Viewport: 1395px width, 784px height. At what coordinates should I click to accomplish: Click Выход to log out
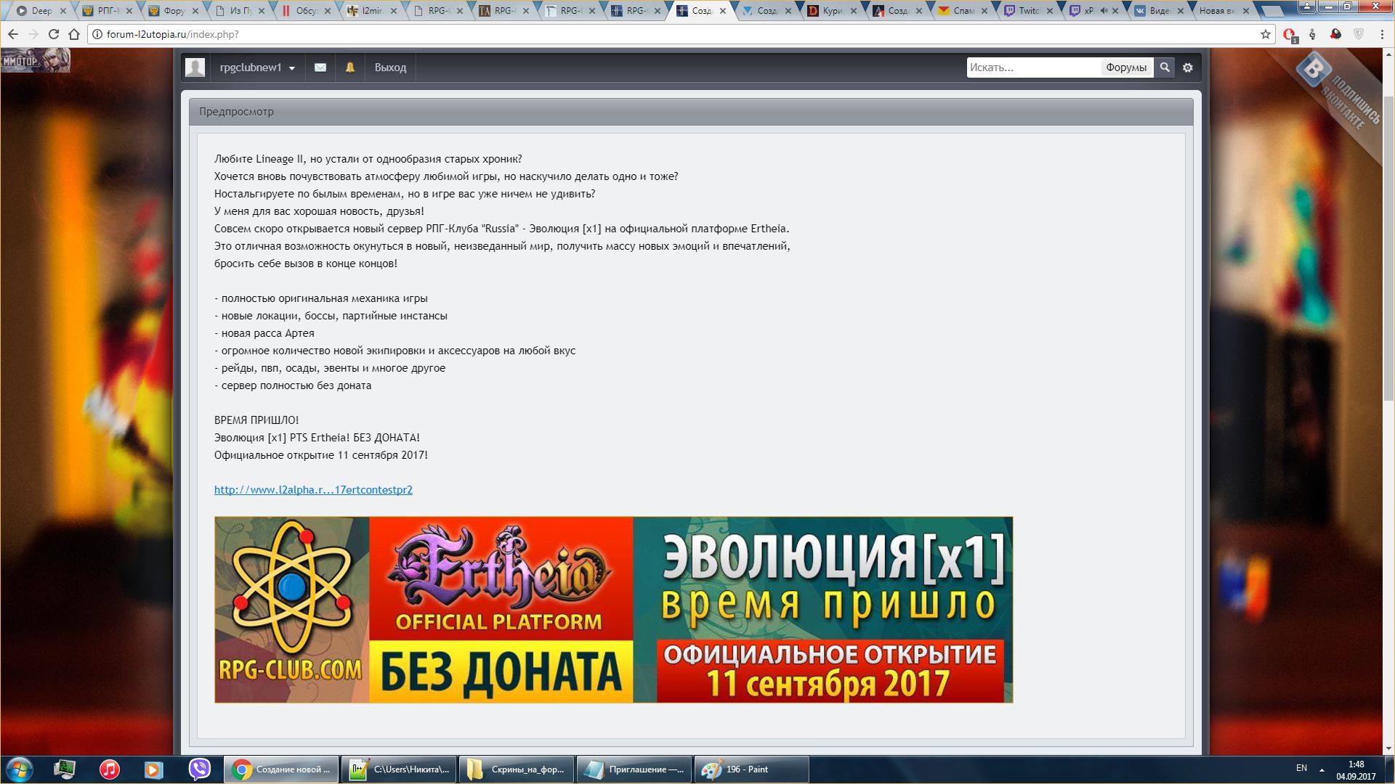click(390, 68)
